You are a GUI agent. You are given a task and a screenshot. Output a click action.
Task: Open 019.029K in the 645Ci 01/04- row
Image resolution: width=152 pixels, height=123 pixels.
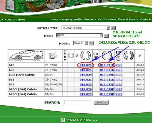coord(107,89)
